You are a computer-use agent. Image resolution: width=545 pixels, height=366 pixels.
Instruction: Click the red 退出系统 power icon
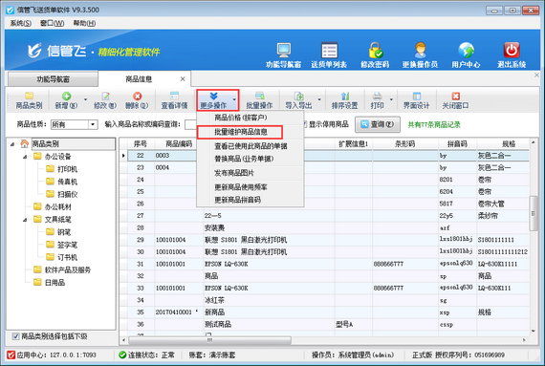pyautogui.click(x=512, y=51)
